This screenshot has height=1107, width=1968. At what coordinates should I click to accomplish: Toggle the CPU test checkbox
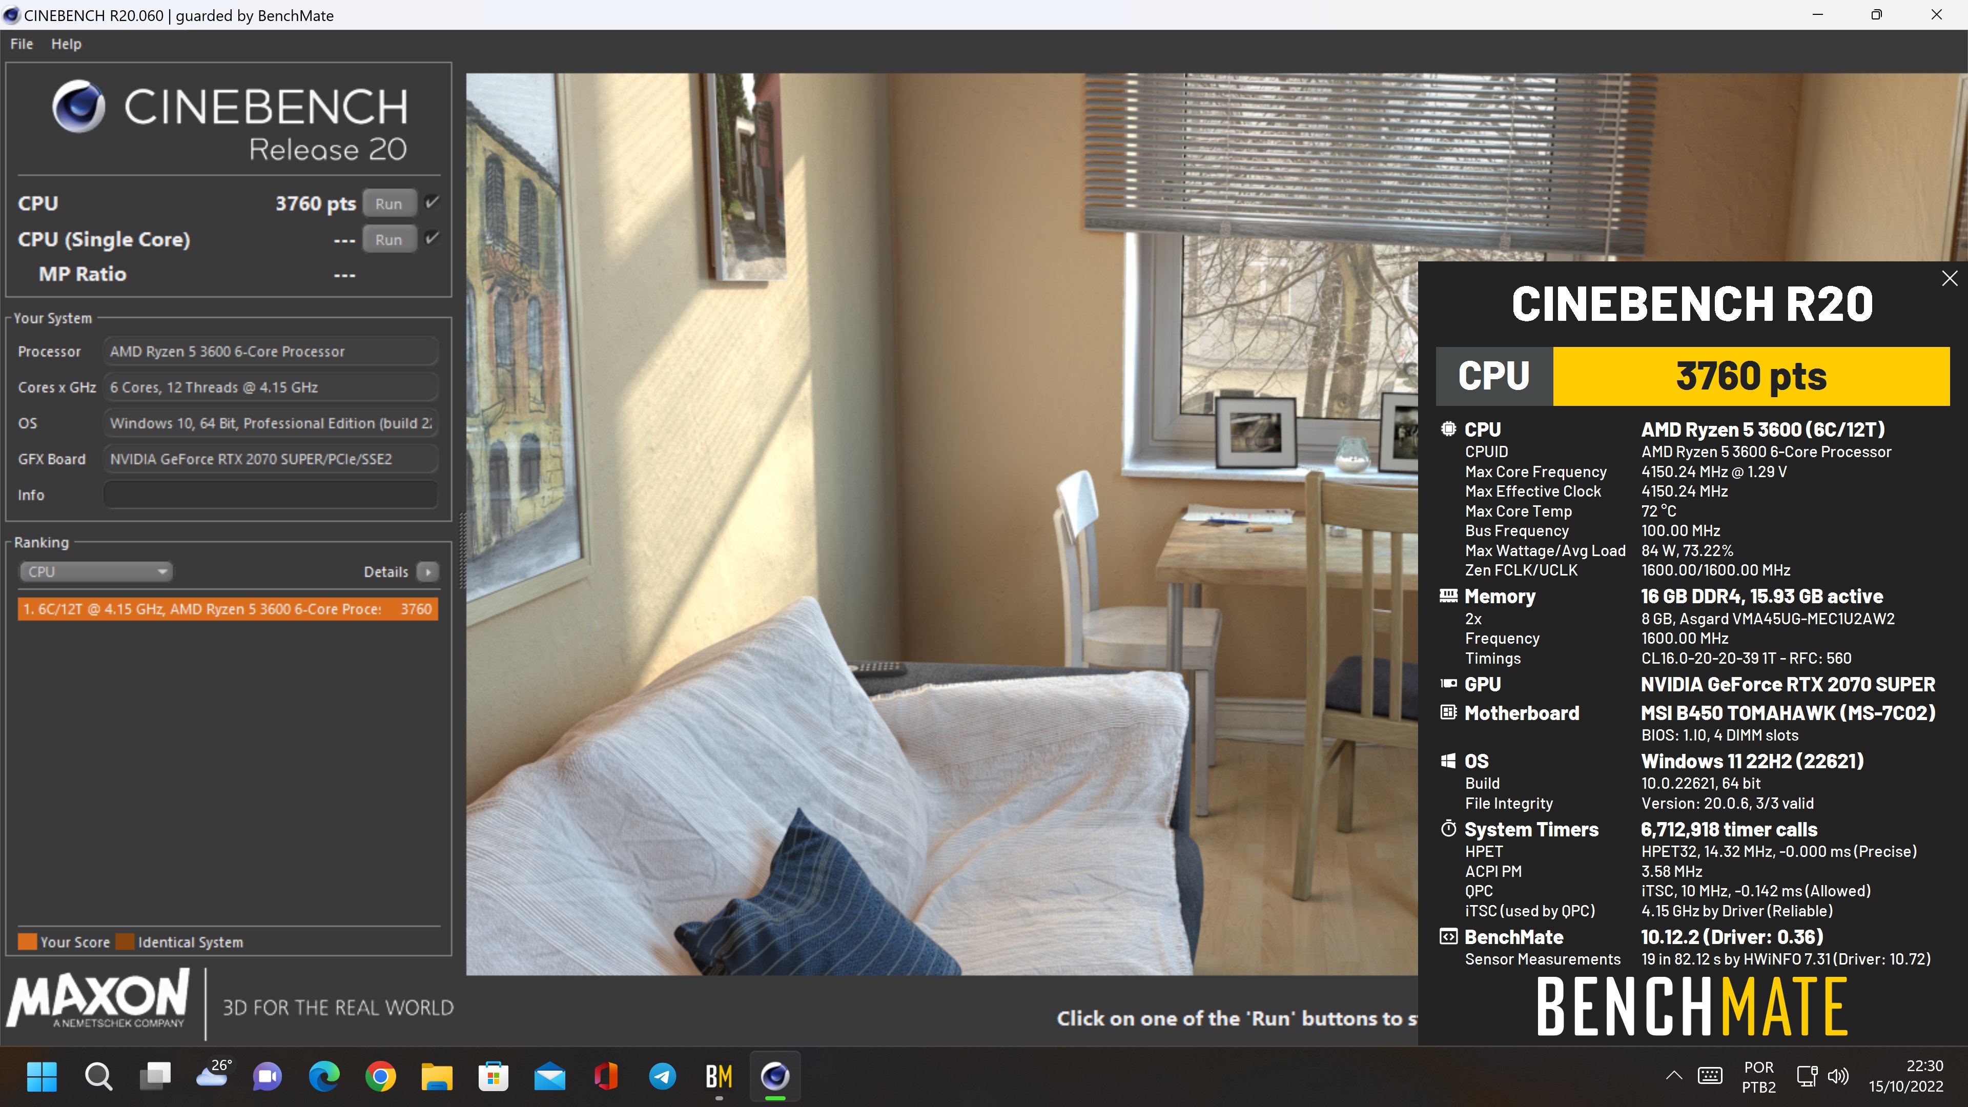tap(432, 202)
